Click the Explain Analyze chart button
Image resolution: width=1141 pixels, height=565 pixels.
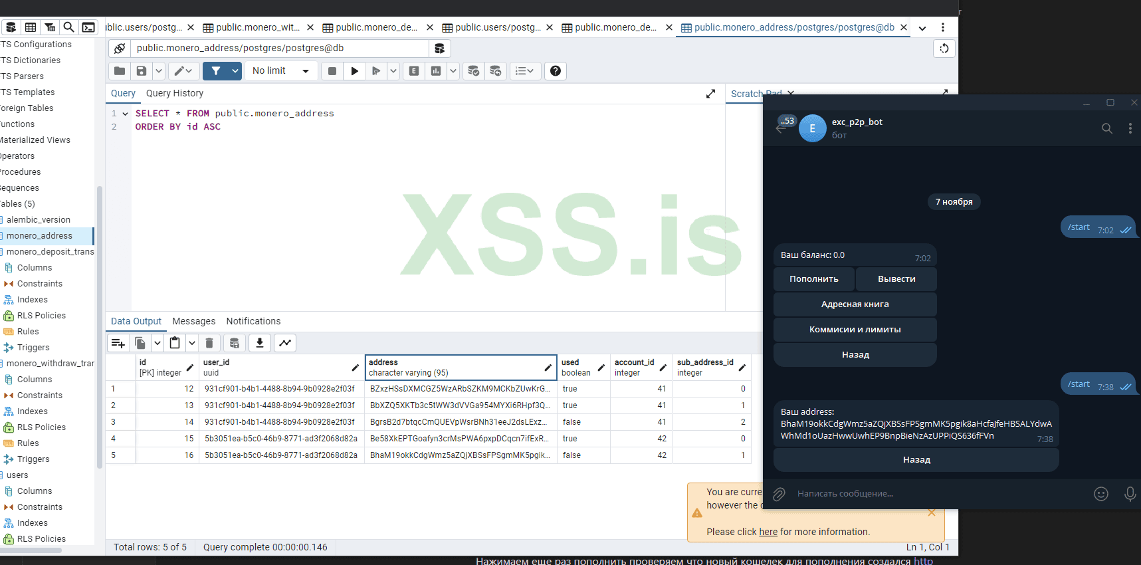pos(436,71)
